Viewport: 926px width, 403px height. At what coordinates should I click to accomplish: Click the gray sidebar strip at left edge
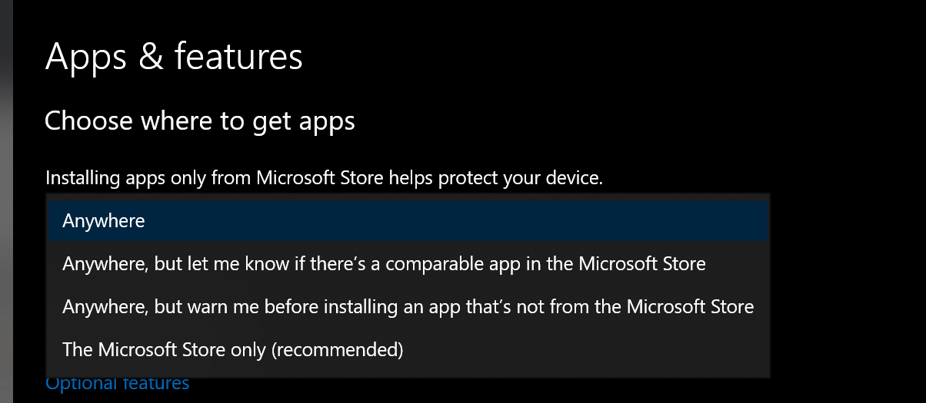coord(6,201)
